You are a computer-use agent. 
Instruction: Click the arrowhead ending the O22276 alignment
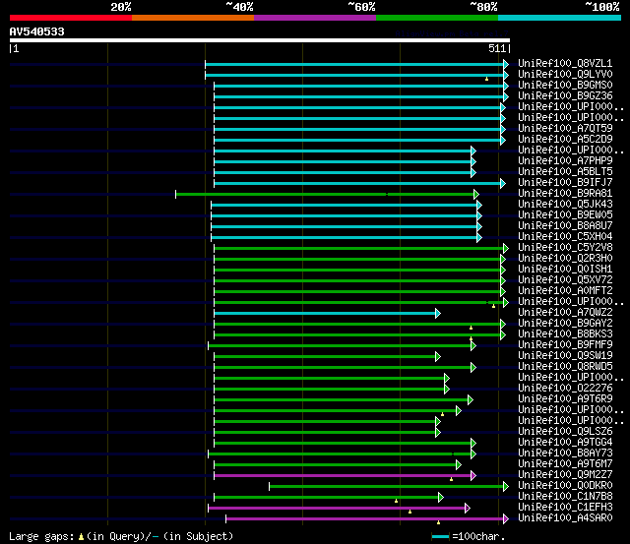[447, 389]
